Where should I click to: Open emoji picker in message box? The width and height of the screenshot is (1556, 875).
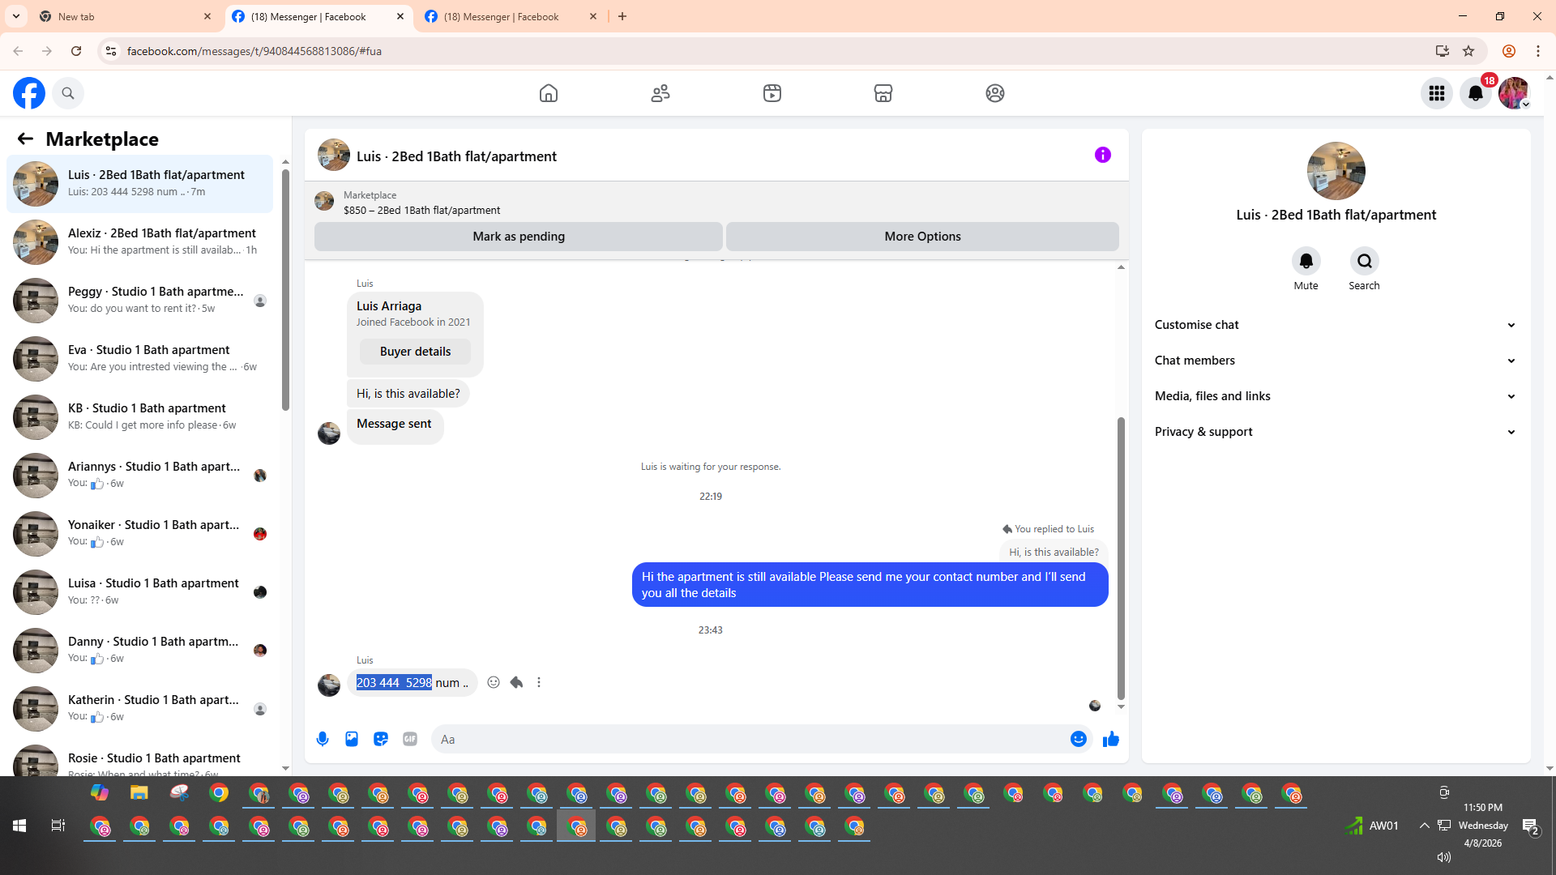tap(1078, 739)
